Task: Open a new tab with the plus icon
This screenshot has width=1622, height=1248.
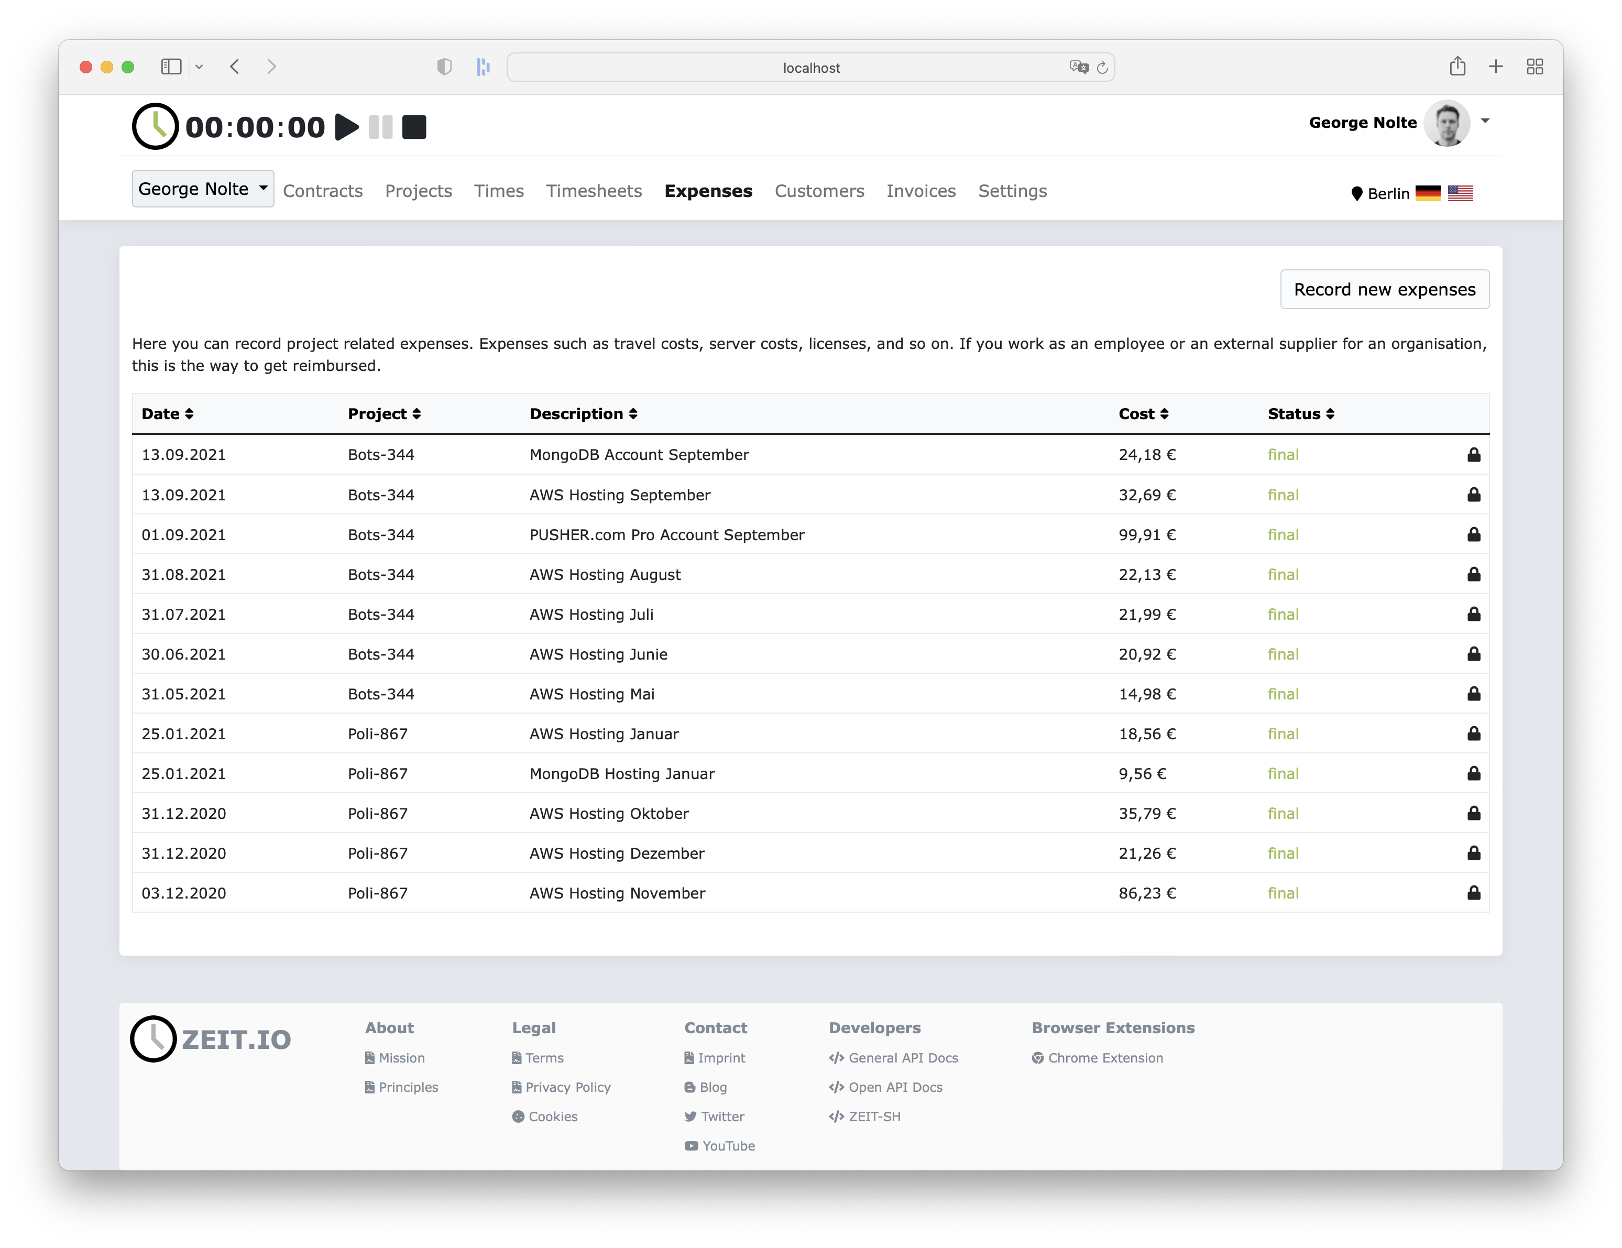Action: click(1496, 67)
